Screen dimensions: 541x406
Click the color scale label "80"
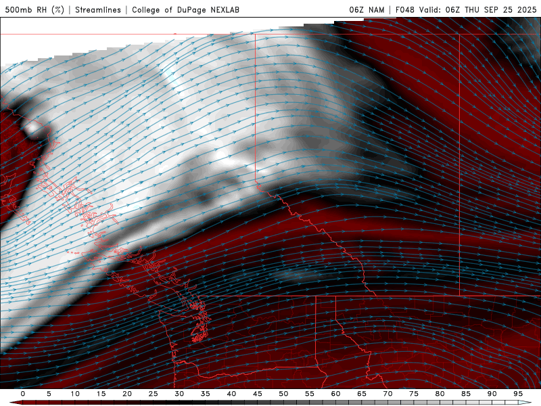click(440, 394)
